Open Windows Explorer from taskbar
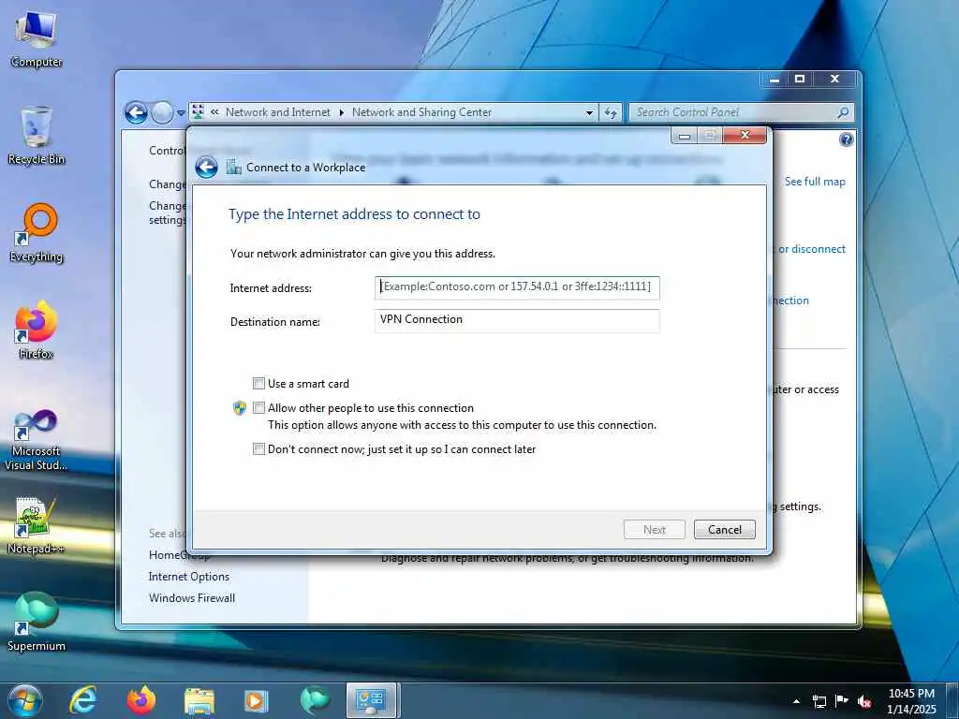959x719 pixels. (x=199, y=701)
